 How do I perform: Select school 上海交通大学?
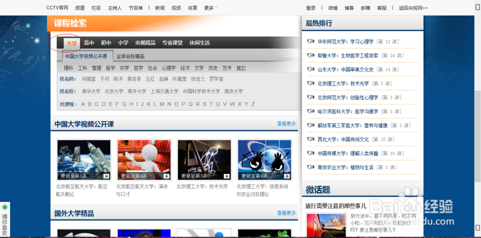click(165, 91)
